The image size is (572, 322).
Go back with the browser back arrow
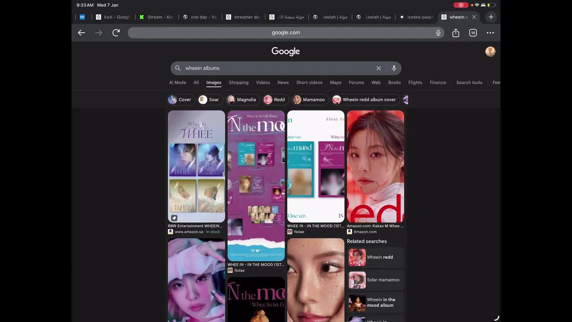tap(81, 33)
